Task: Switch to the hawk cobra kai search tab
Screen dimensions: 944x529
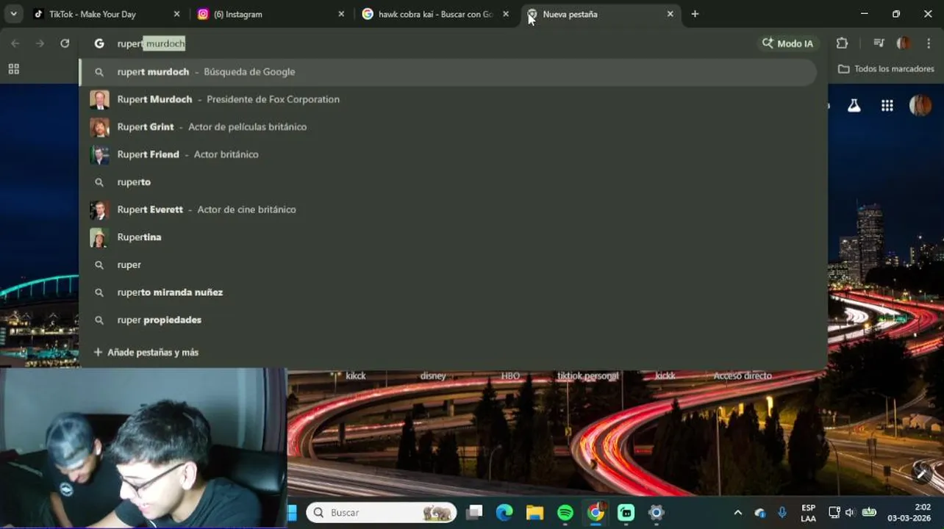Action: (434, 14)
